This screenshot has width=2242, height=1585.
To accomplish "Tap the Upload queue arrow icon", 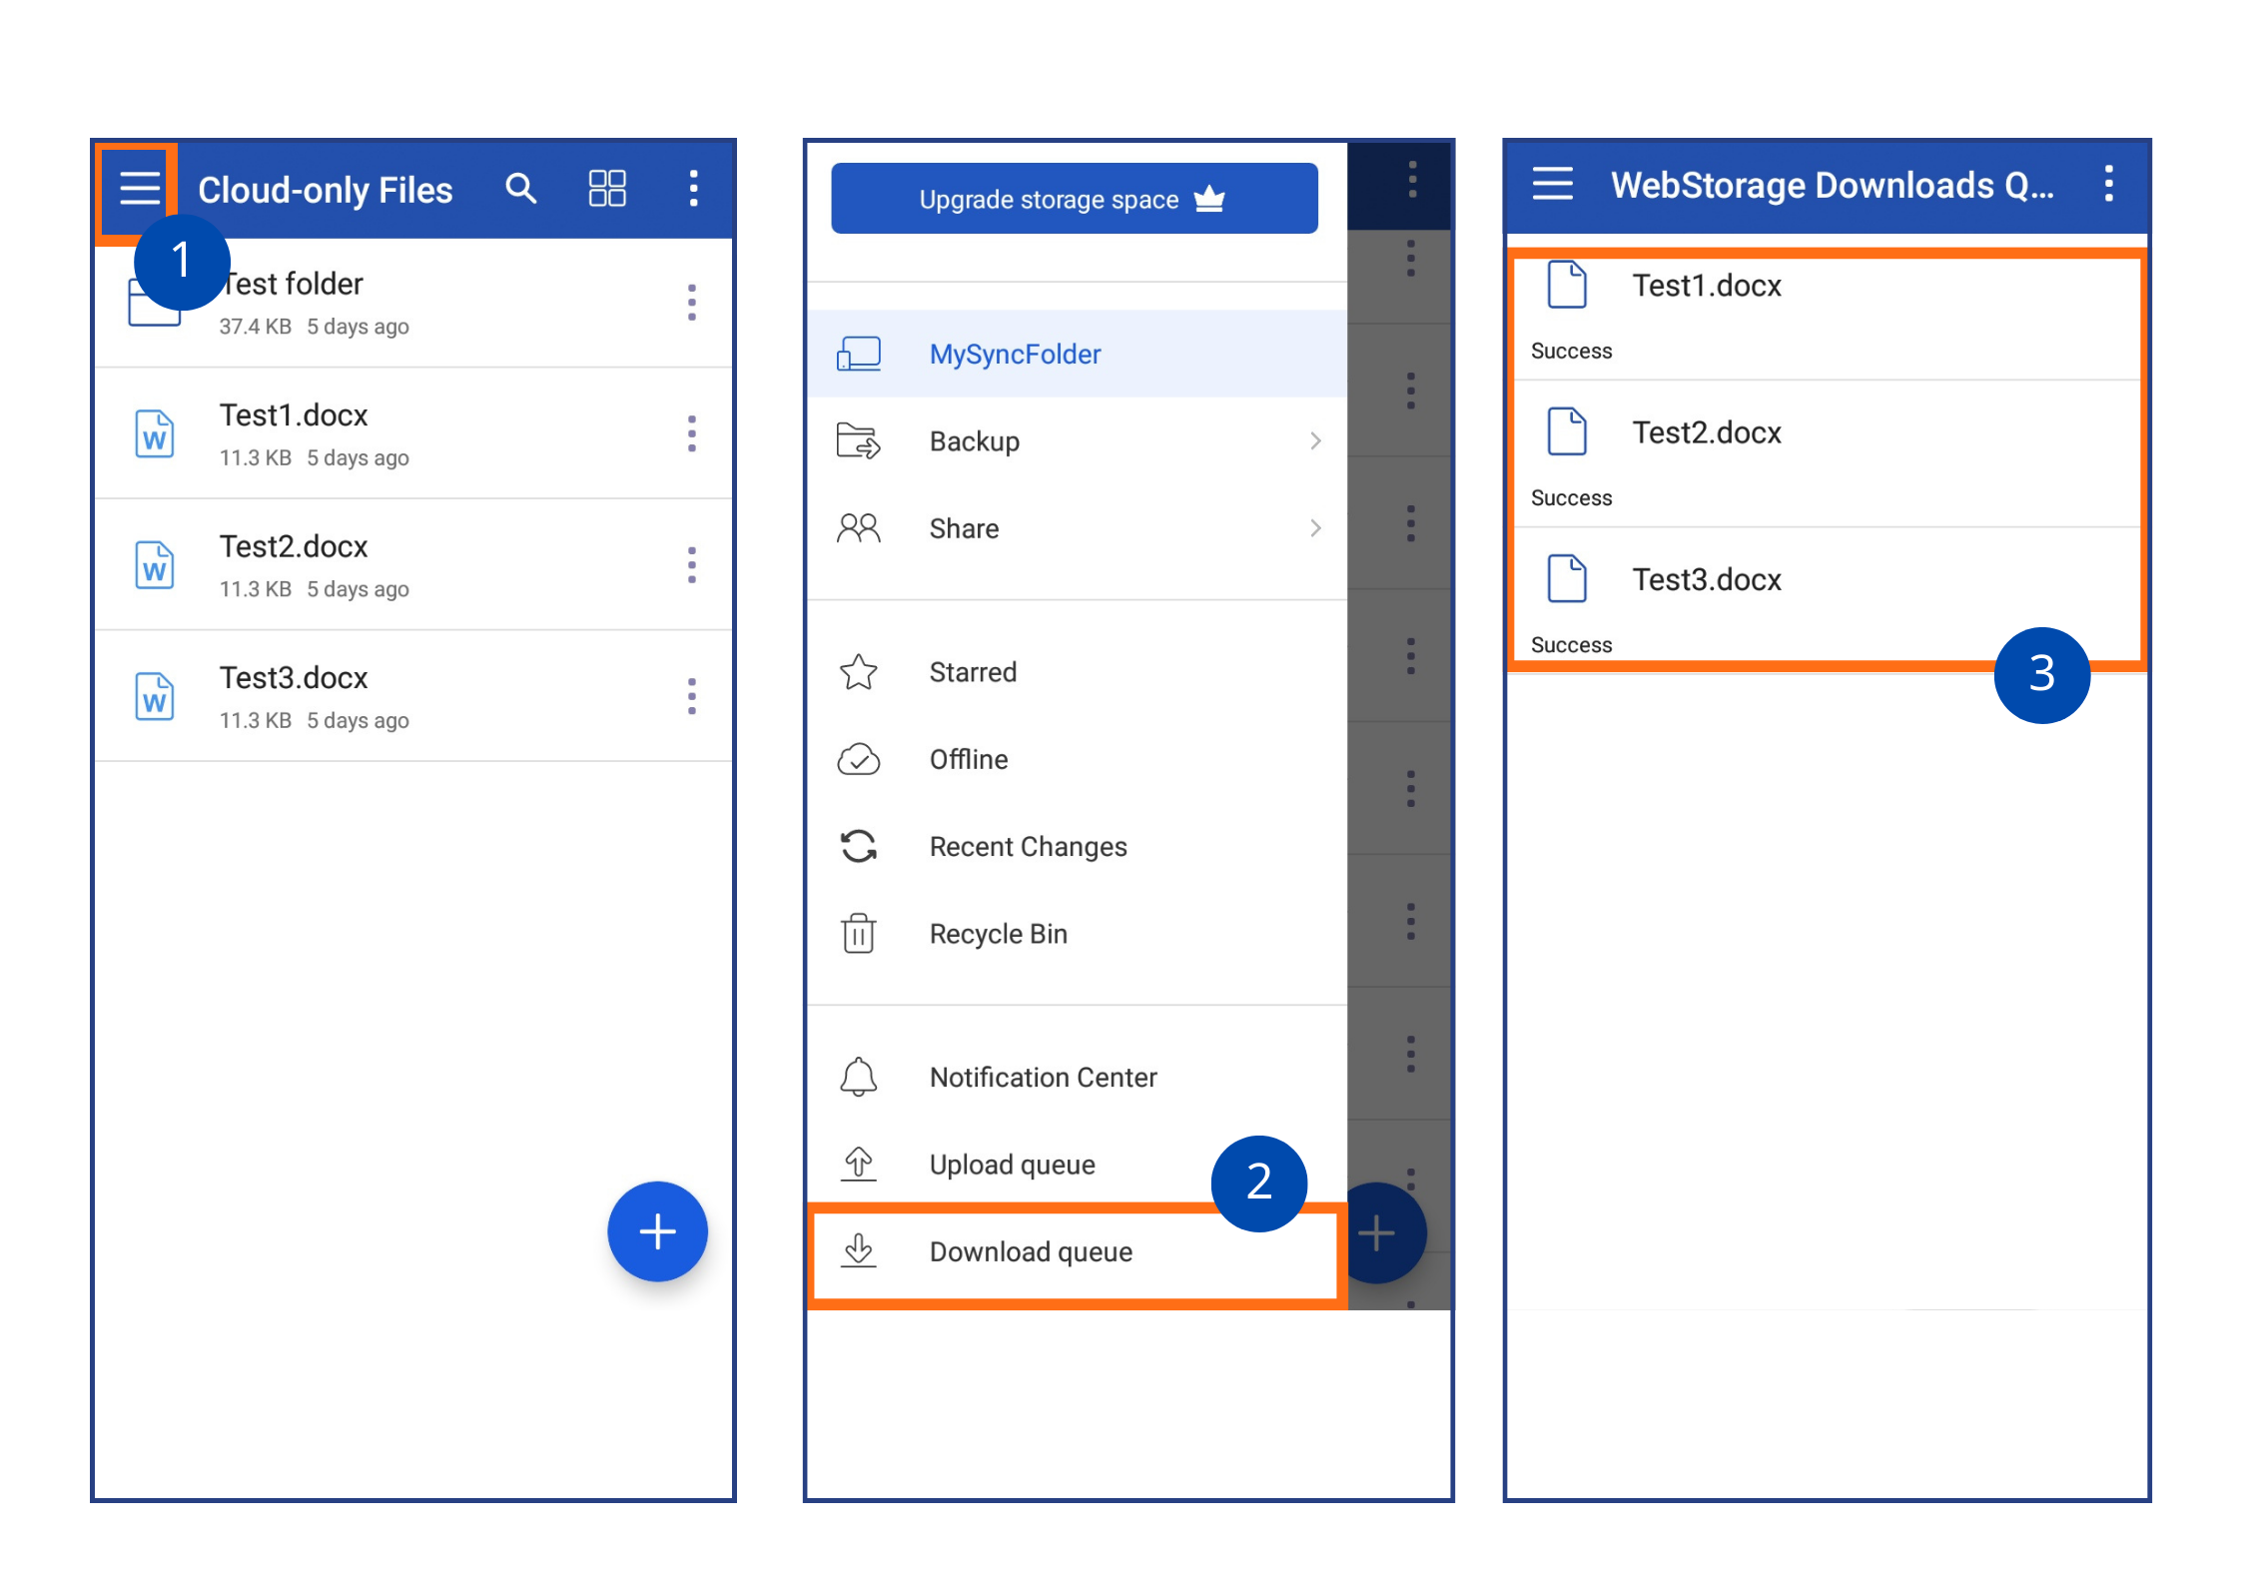I will (x=859, y=1164).
